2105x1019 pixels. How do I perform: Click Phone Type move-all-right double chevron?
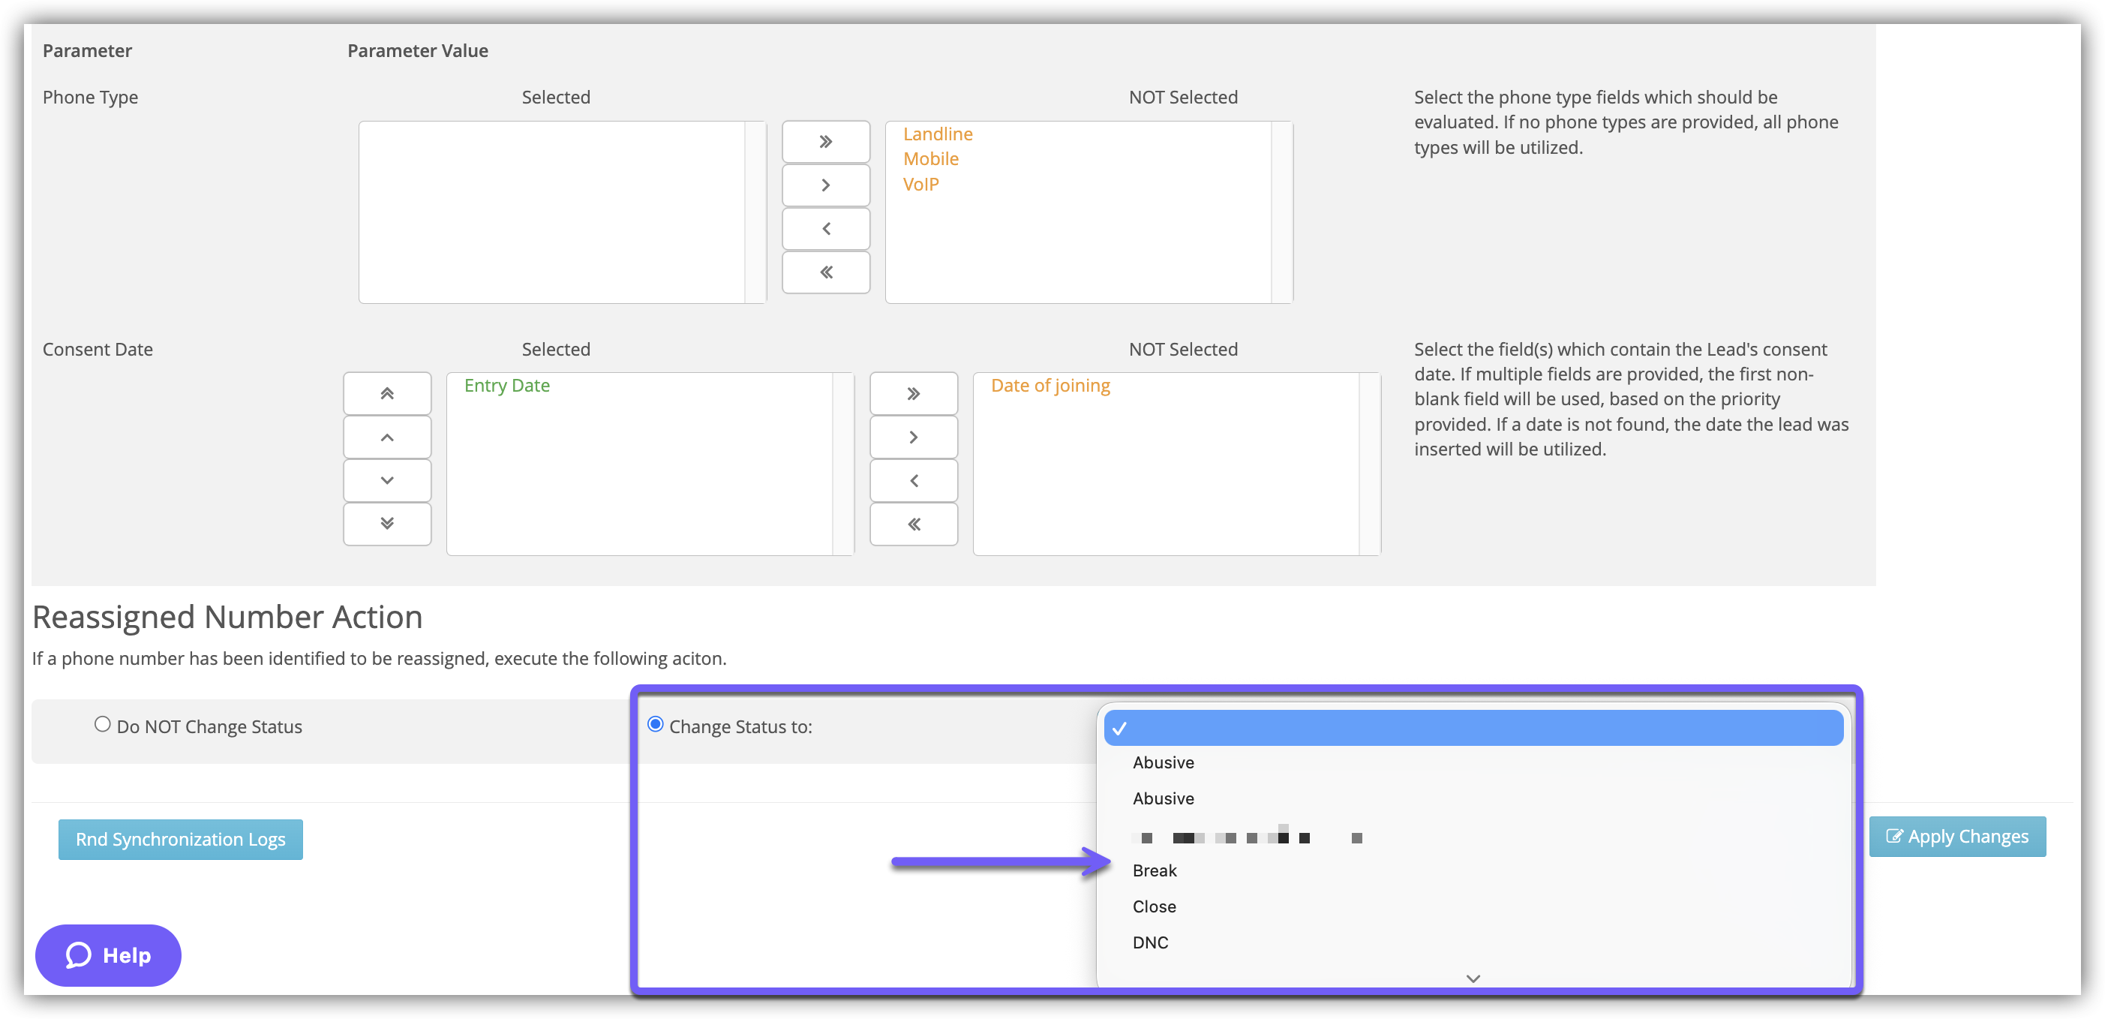tap(825, 141)
